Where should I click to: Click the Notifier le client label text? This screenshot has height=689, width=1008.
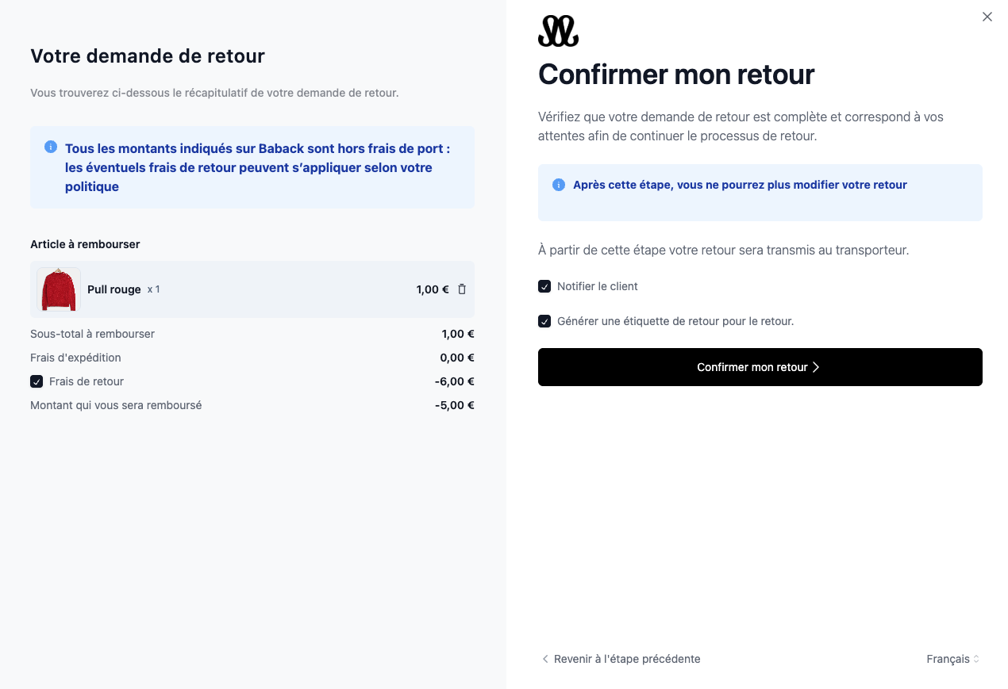tap(598, 286)
